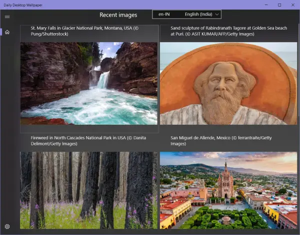300x235 pixels.
Task: Open Settings via the gear icon
Action: 7,226
